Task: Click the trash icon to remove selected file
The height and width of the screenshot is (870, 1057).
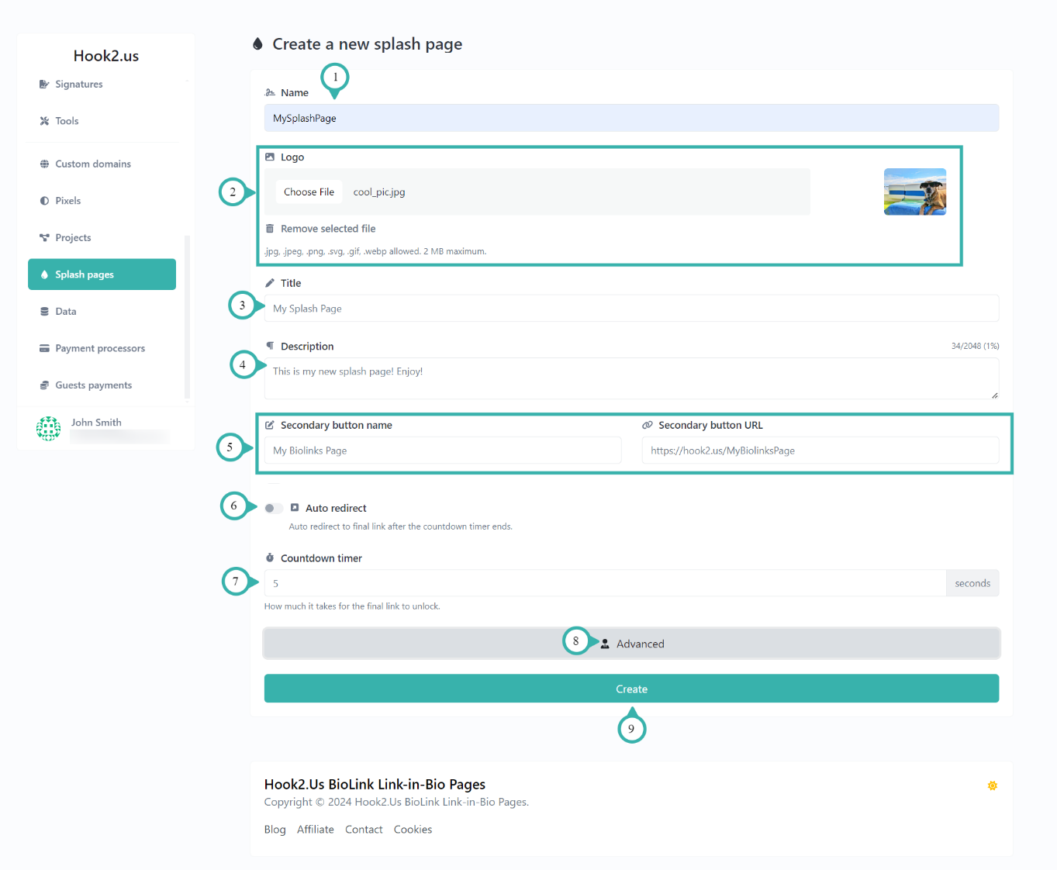Action: tap(269, 228)
